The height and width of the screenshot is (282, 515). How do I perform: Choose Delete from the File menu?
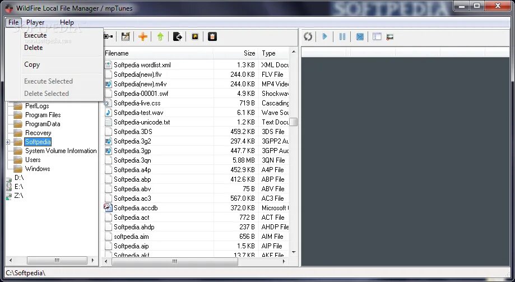click(33, 48)
